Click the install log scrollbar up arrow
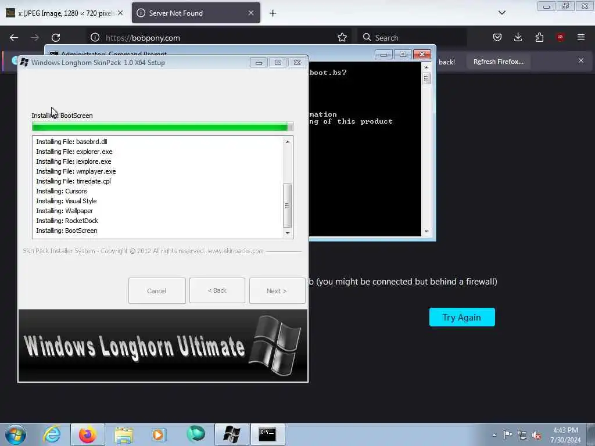The height and width of the screenshot is (446, 595). coord(288,142)
